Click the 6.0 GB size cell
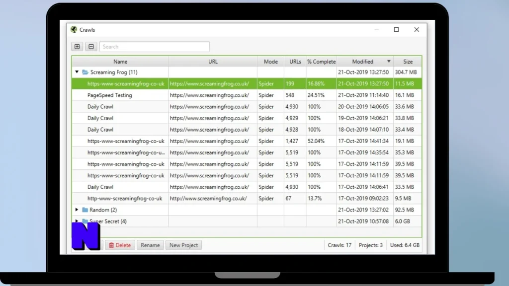The image size is (509, 286). (x=408, y=221)
